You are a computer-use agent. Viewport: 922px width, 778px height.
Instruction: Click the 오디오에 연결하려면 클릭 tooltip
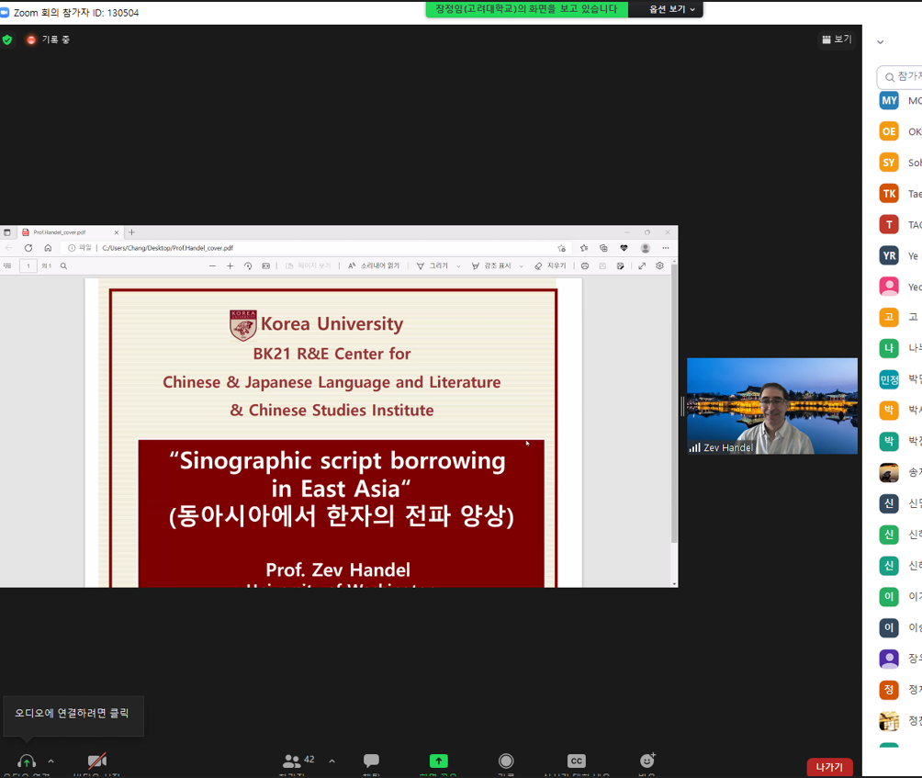pos(73,713)
